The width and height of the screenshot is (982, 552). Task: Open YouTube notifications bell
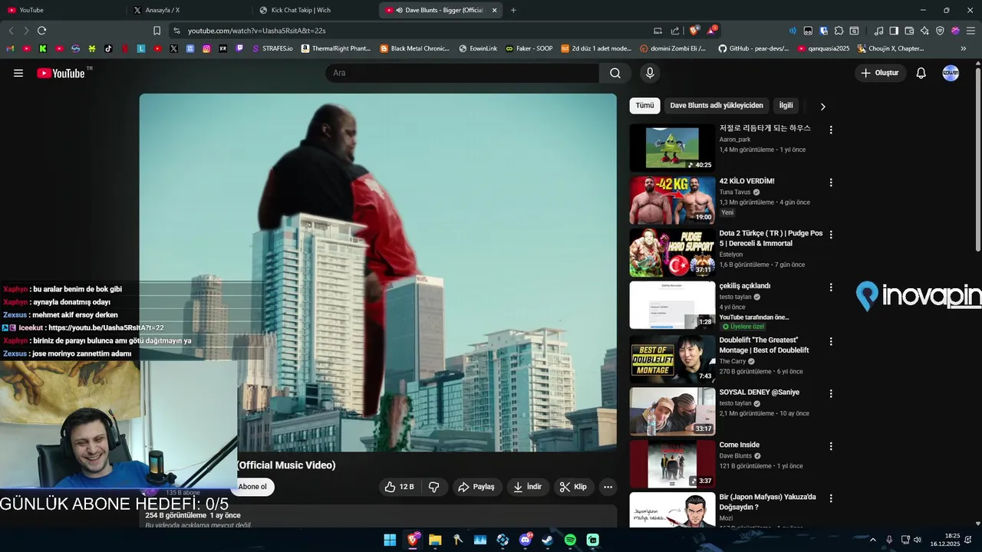pyautogui.click(x=921, y=73)
